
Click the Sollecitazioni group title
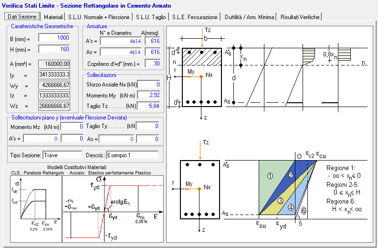pyautogui.click(x=102, y=75)
